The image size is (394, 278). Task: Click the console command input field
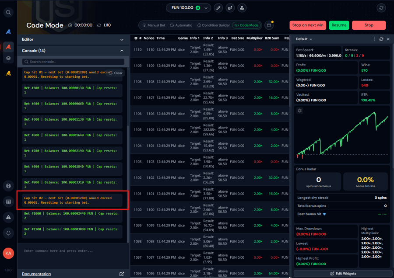pyautogui.click(x=73, y=250)
